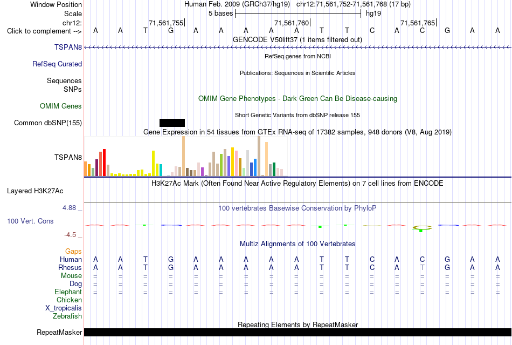This screenshot has width=512, height=345.
Task: Click the cyan bar in the GTEx chart
Action: point(161,170)
